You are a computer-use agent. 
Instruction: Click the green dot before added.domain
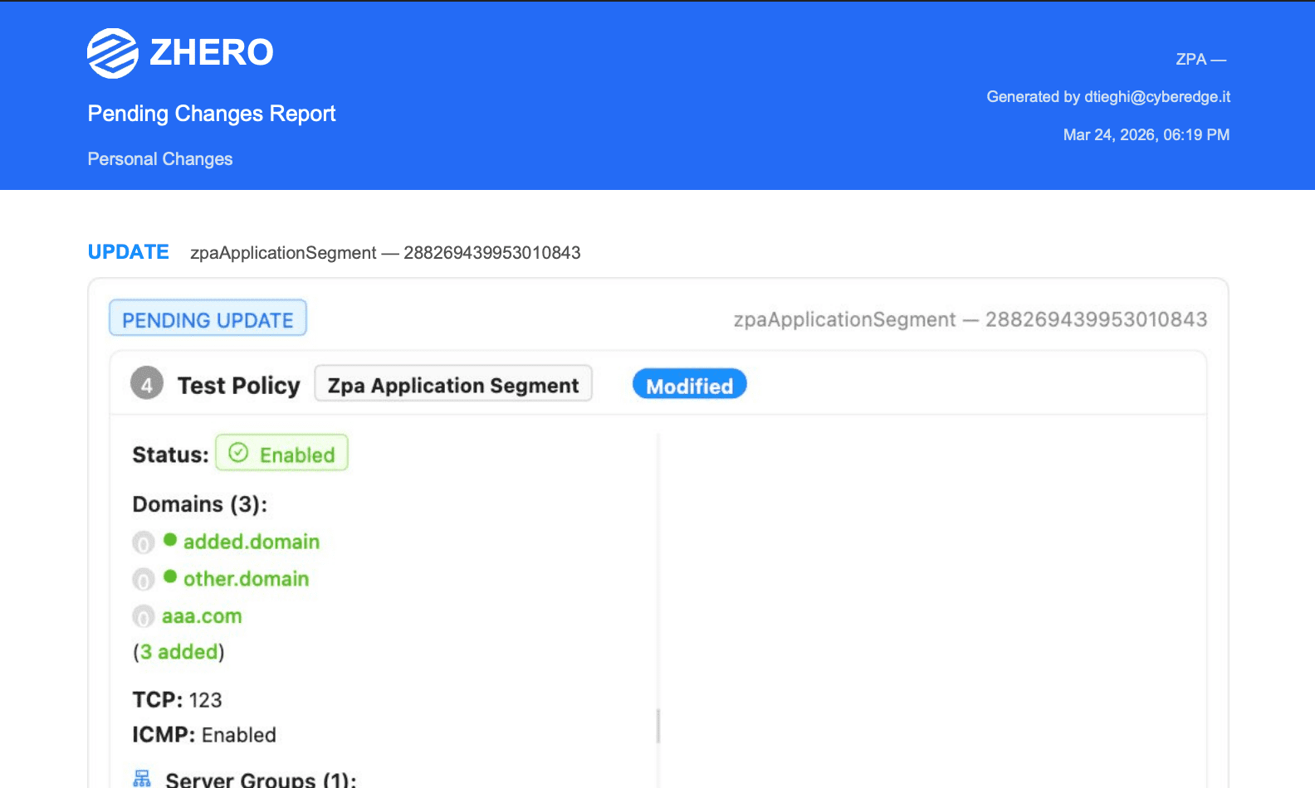pos(170,540)
